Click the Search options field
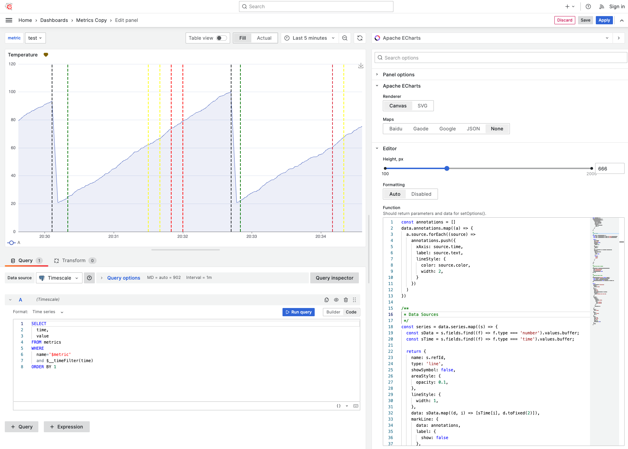 pos(500,57)
